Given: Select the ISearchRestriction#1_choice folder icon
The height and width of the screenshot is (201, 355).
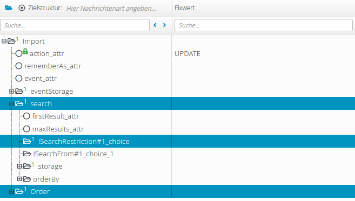Looking at the screenshot, I should click(x=27, y=141).
